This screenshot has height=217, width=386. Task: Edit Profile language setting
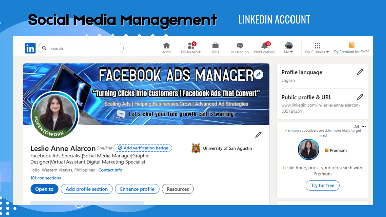(x=360, y=72)
